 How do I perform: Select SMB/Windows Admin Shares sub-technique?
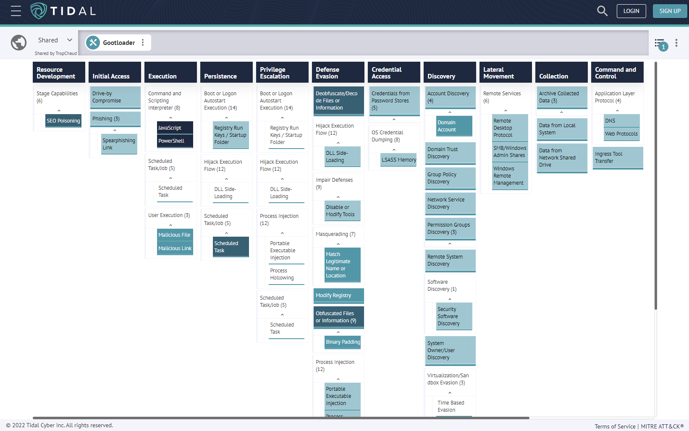(x=510, y=152)
